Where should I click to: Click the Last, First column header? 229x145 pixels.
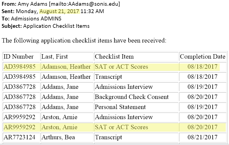pos(55,57)
